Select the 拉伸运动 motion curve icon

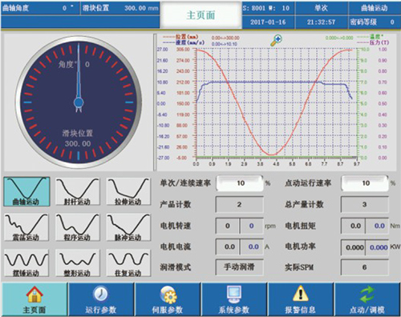click(x=128, y=191)
